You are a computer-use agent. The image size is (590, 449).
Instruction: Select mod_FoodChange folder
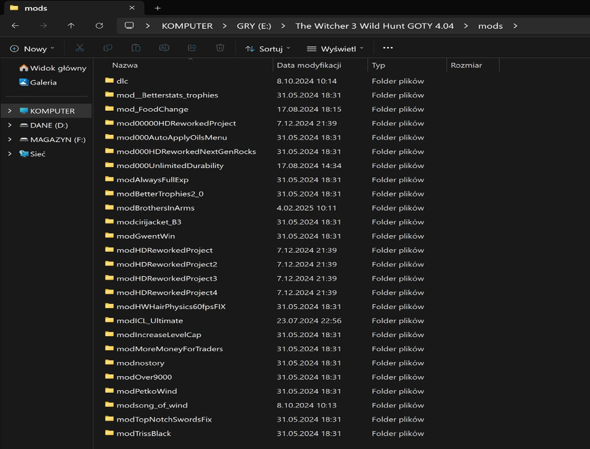tap(152, 109)
